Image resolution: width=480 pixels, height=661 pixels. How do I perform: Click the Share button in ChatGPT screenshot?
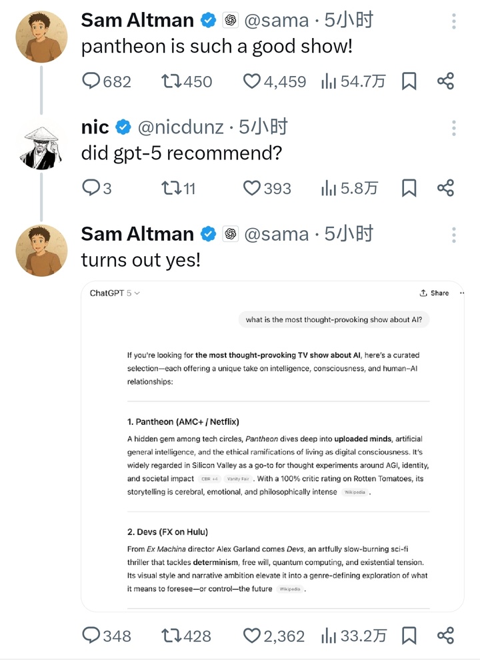click(x=434, y=293)
